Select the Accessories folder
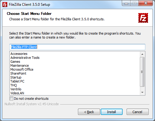This screenshot has height=121, width=155. click(x=19, y=54)
